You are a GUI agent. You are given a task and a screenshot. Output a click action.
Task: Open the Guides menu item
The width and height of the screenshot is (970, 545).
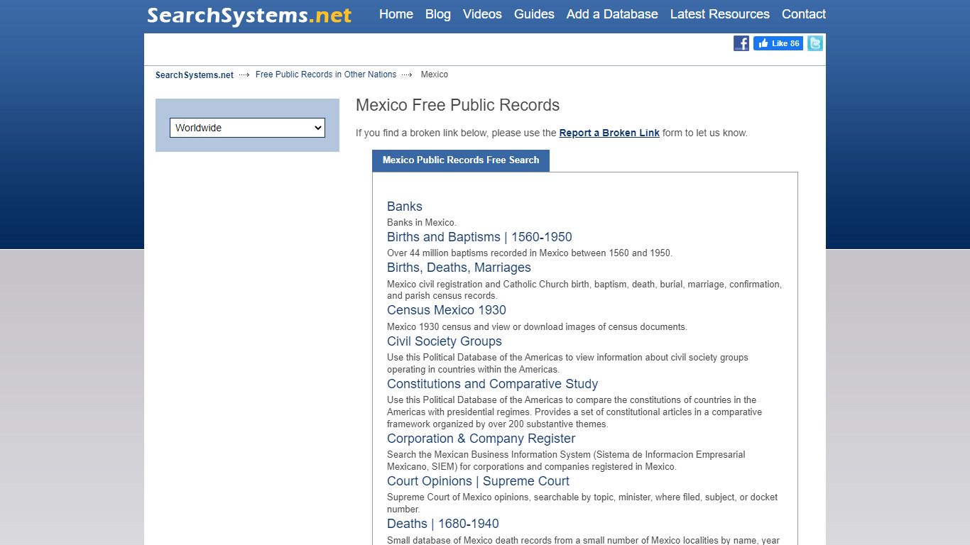click(534, 14)
